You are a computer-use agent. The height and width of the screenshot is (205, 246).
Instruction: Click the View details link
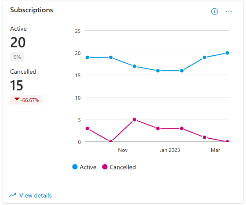point(35,195)
